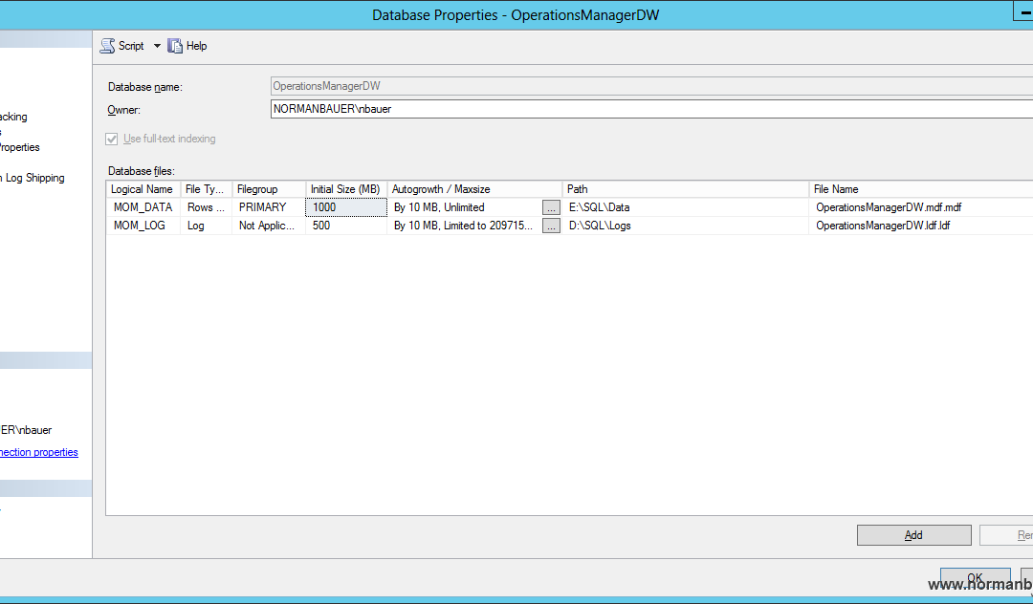Click the File Type column header
Viewport: 1033px width, 604px height.
[207, 189]
